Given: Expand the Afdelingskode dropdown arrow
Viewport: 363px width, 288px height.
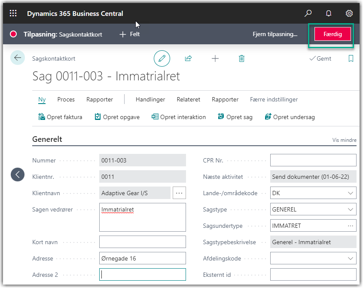Looking at the screenshot, I should coord(351,258).
